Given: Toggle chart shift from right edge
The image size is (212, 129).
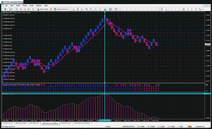Looking at the screenshot, I should click(x=100, y=9).
